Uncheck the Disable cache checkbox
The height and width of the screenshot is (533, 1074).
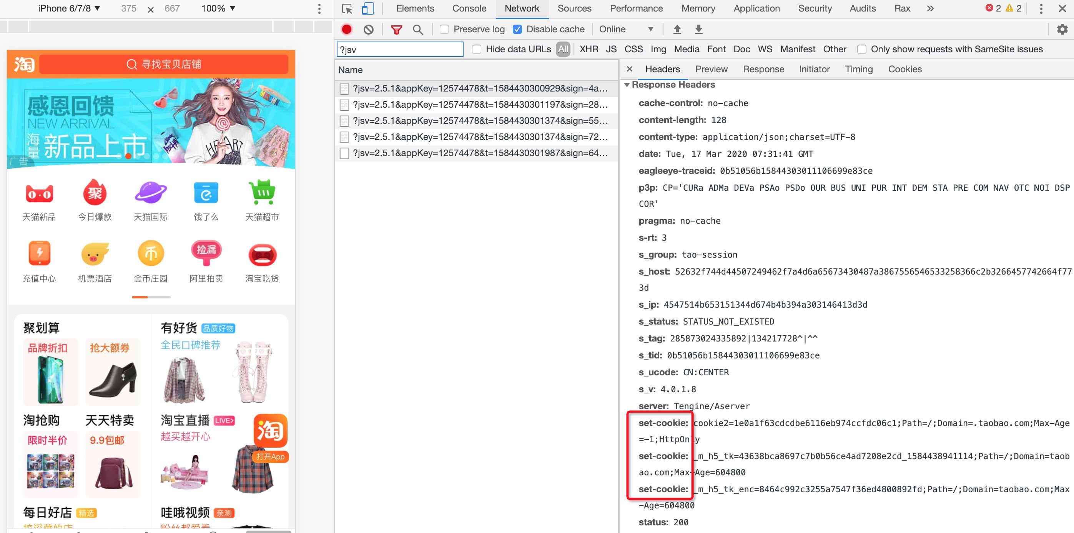pyautogui.click(x=517, y=29)
